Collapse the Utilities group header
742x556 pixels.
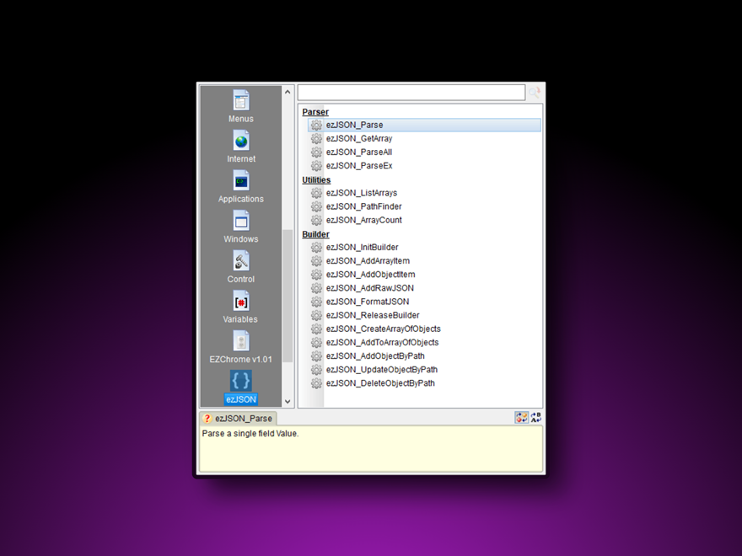pyautogui.click(x=316, y=180)
